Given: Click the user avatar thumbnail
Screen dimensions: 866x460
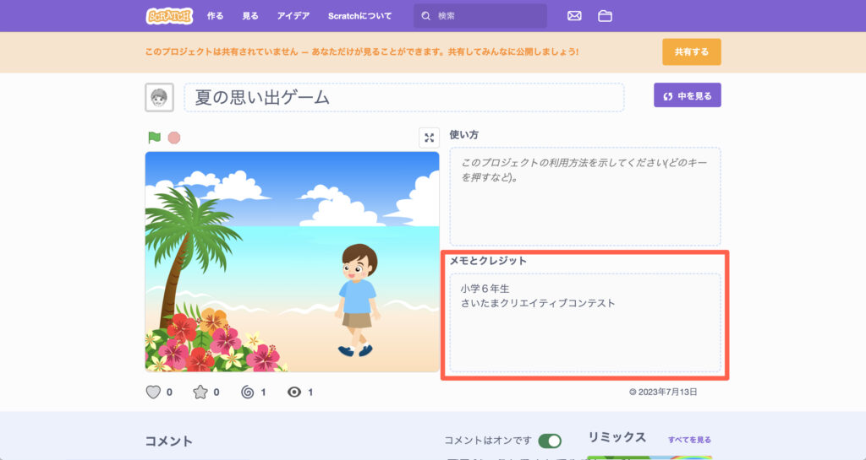Looking at the screenshot, I should click(x=159, y=98).
